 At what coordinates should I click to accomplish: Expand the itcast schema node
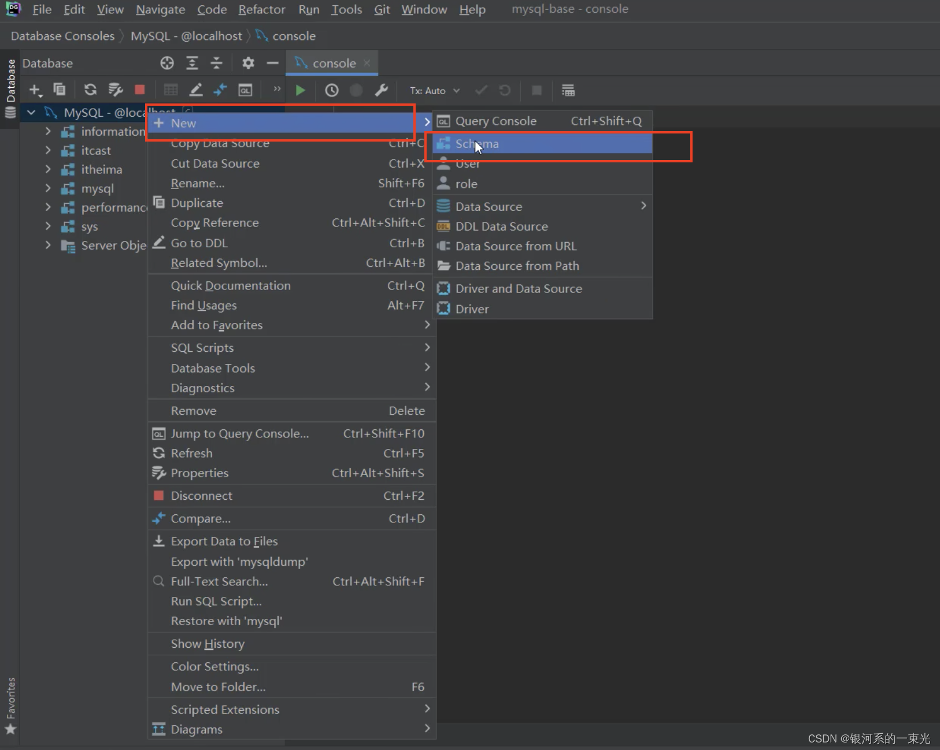point(48,150)
